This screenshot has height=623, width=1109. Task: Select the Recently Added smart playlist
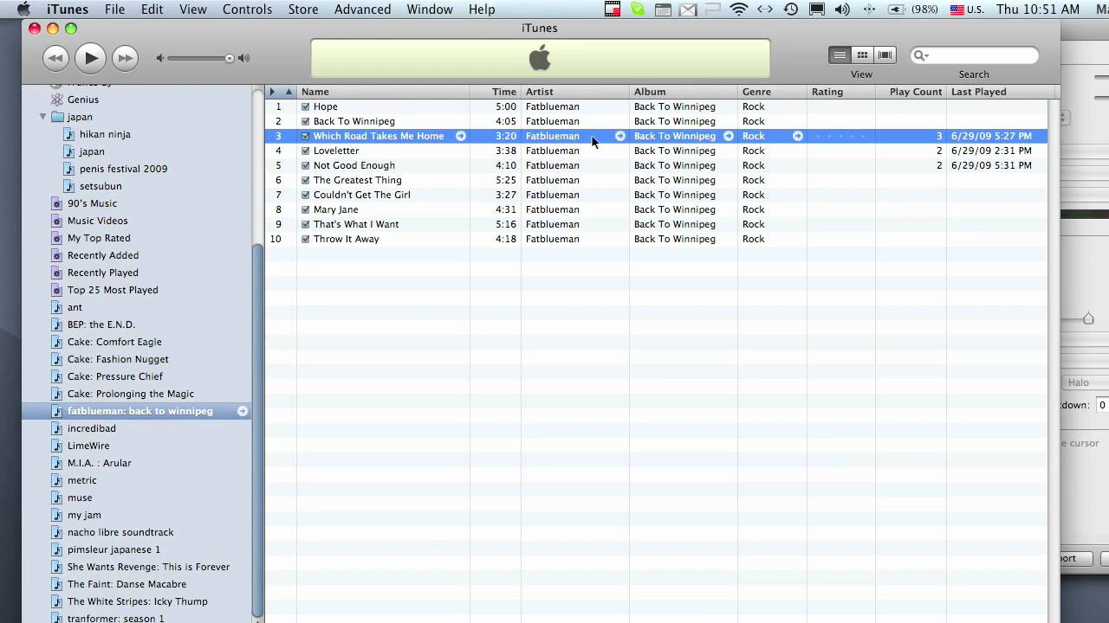(x=103, y=255)
